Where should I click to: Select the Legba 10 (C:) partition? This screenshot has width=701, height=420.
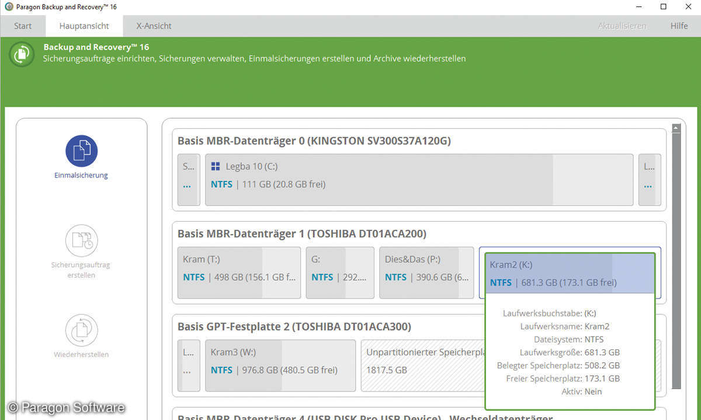pos(419,180)
